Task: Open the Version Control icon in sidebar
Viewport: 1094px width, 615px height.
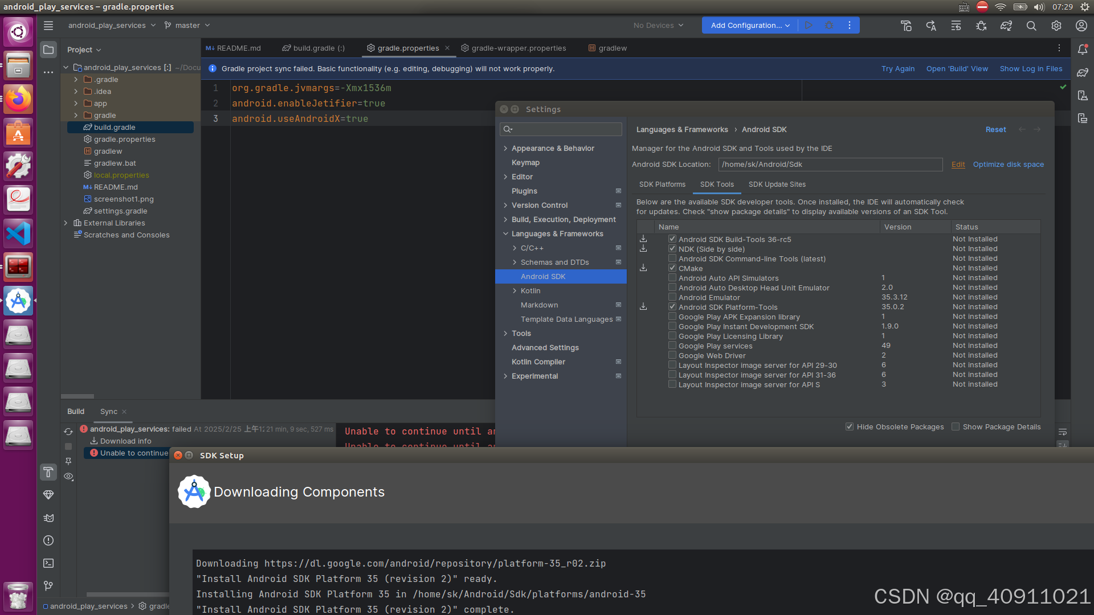Action: pos(48,586)
